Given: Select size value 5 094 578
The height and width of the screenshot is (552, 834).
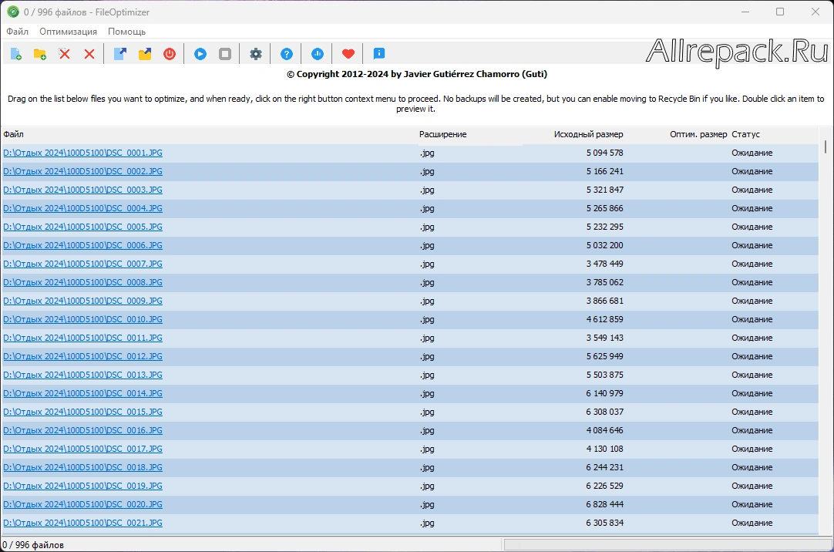Looking at the screenshot, I should pos(605,153).
